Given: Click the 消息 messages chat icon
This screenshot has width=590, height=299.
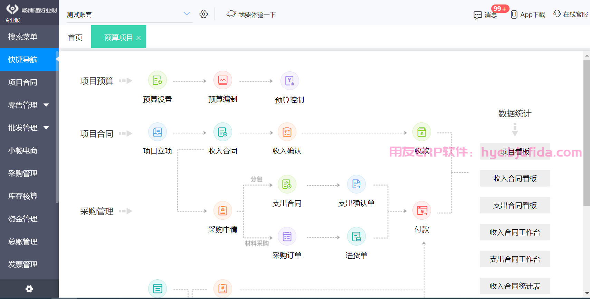Looking at the screenshot, I should (478, 15).
